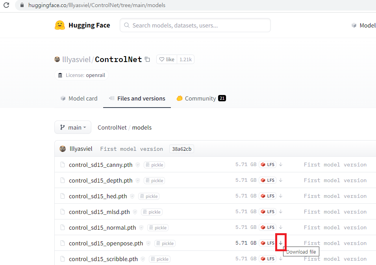Click pickle badge on control_sd15_scribble.pth

coord(160,259)
